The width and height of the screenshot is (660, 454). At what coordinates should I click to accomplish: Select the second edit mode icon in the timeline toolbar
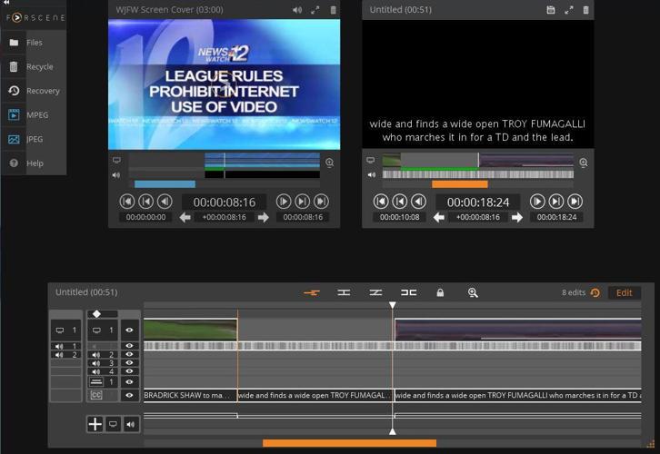[344, 292]
